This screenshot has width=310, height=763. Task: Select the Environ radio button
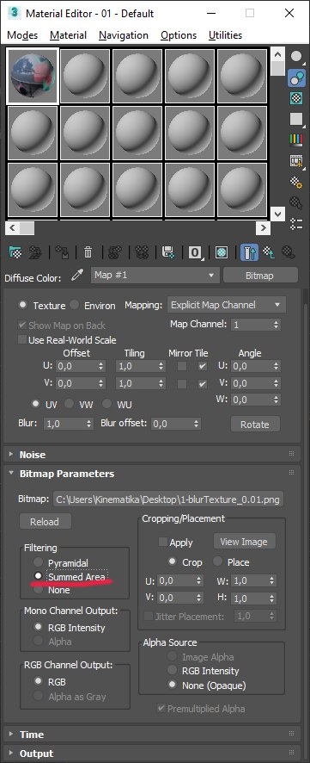point(74,305)
